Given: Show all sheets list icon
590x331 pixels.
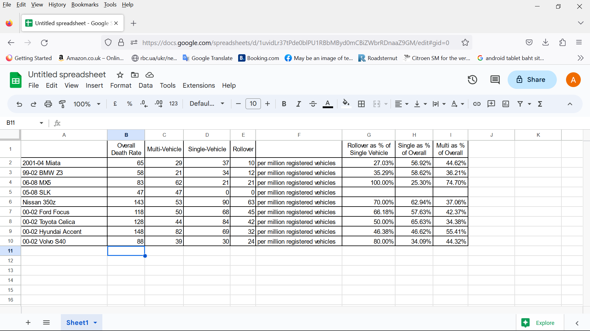Looking at the screenshot, I should tap(46, 322).
